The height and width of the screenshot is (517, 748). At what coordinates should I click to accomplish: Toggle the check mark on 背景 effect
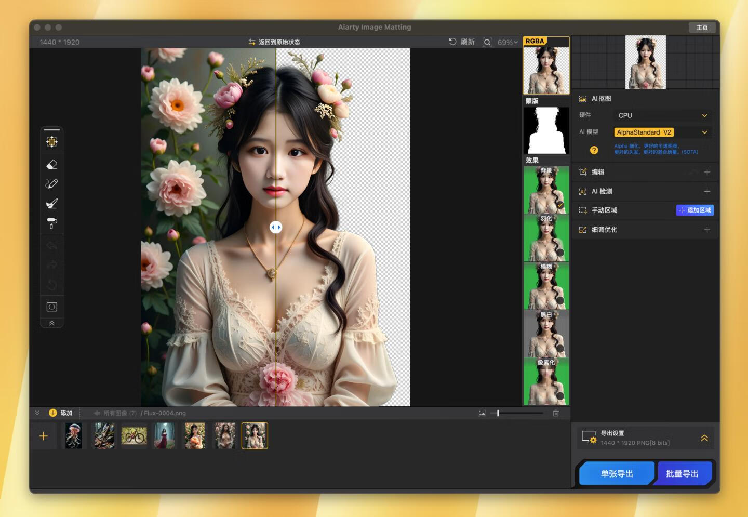point(560,205)
